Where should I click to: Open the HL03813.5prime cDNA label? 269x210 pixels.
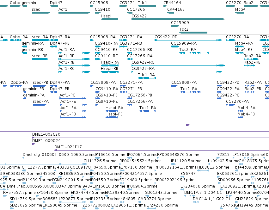click(213, 167)
